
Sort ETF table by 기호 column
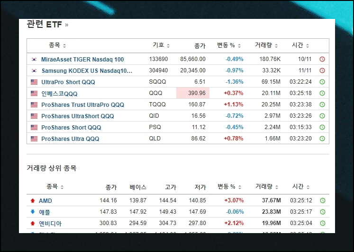pyautogui.click(x=161, y=45)
